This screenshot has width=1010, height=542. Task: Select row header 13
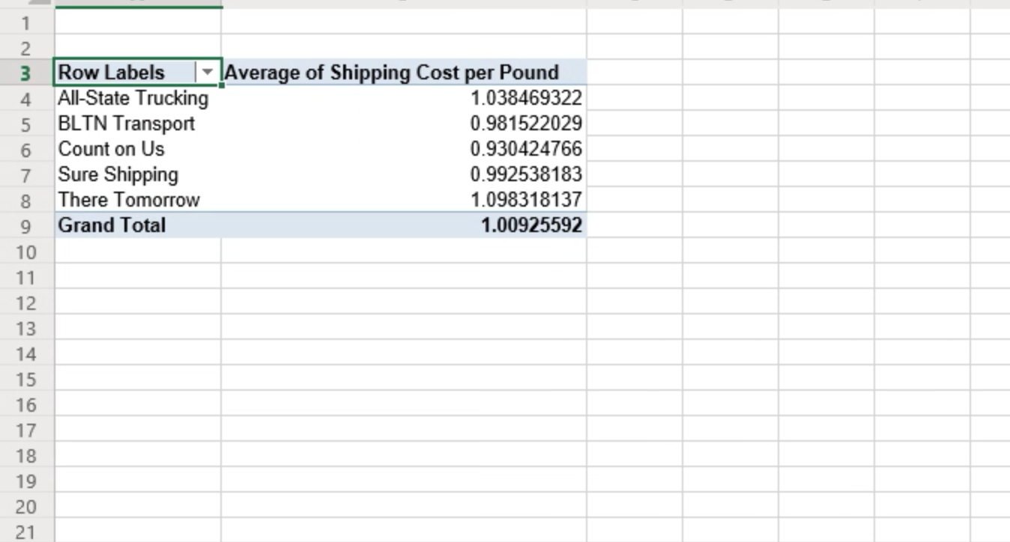coord(27,328)
